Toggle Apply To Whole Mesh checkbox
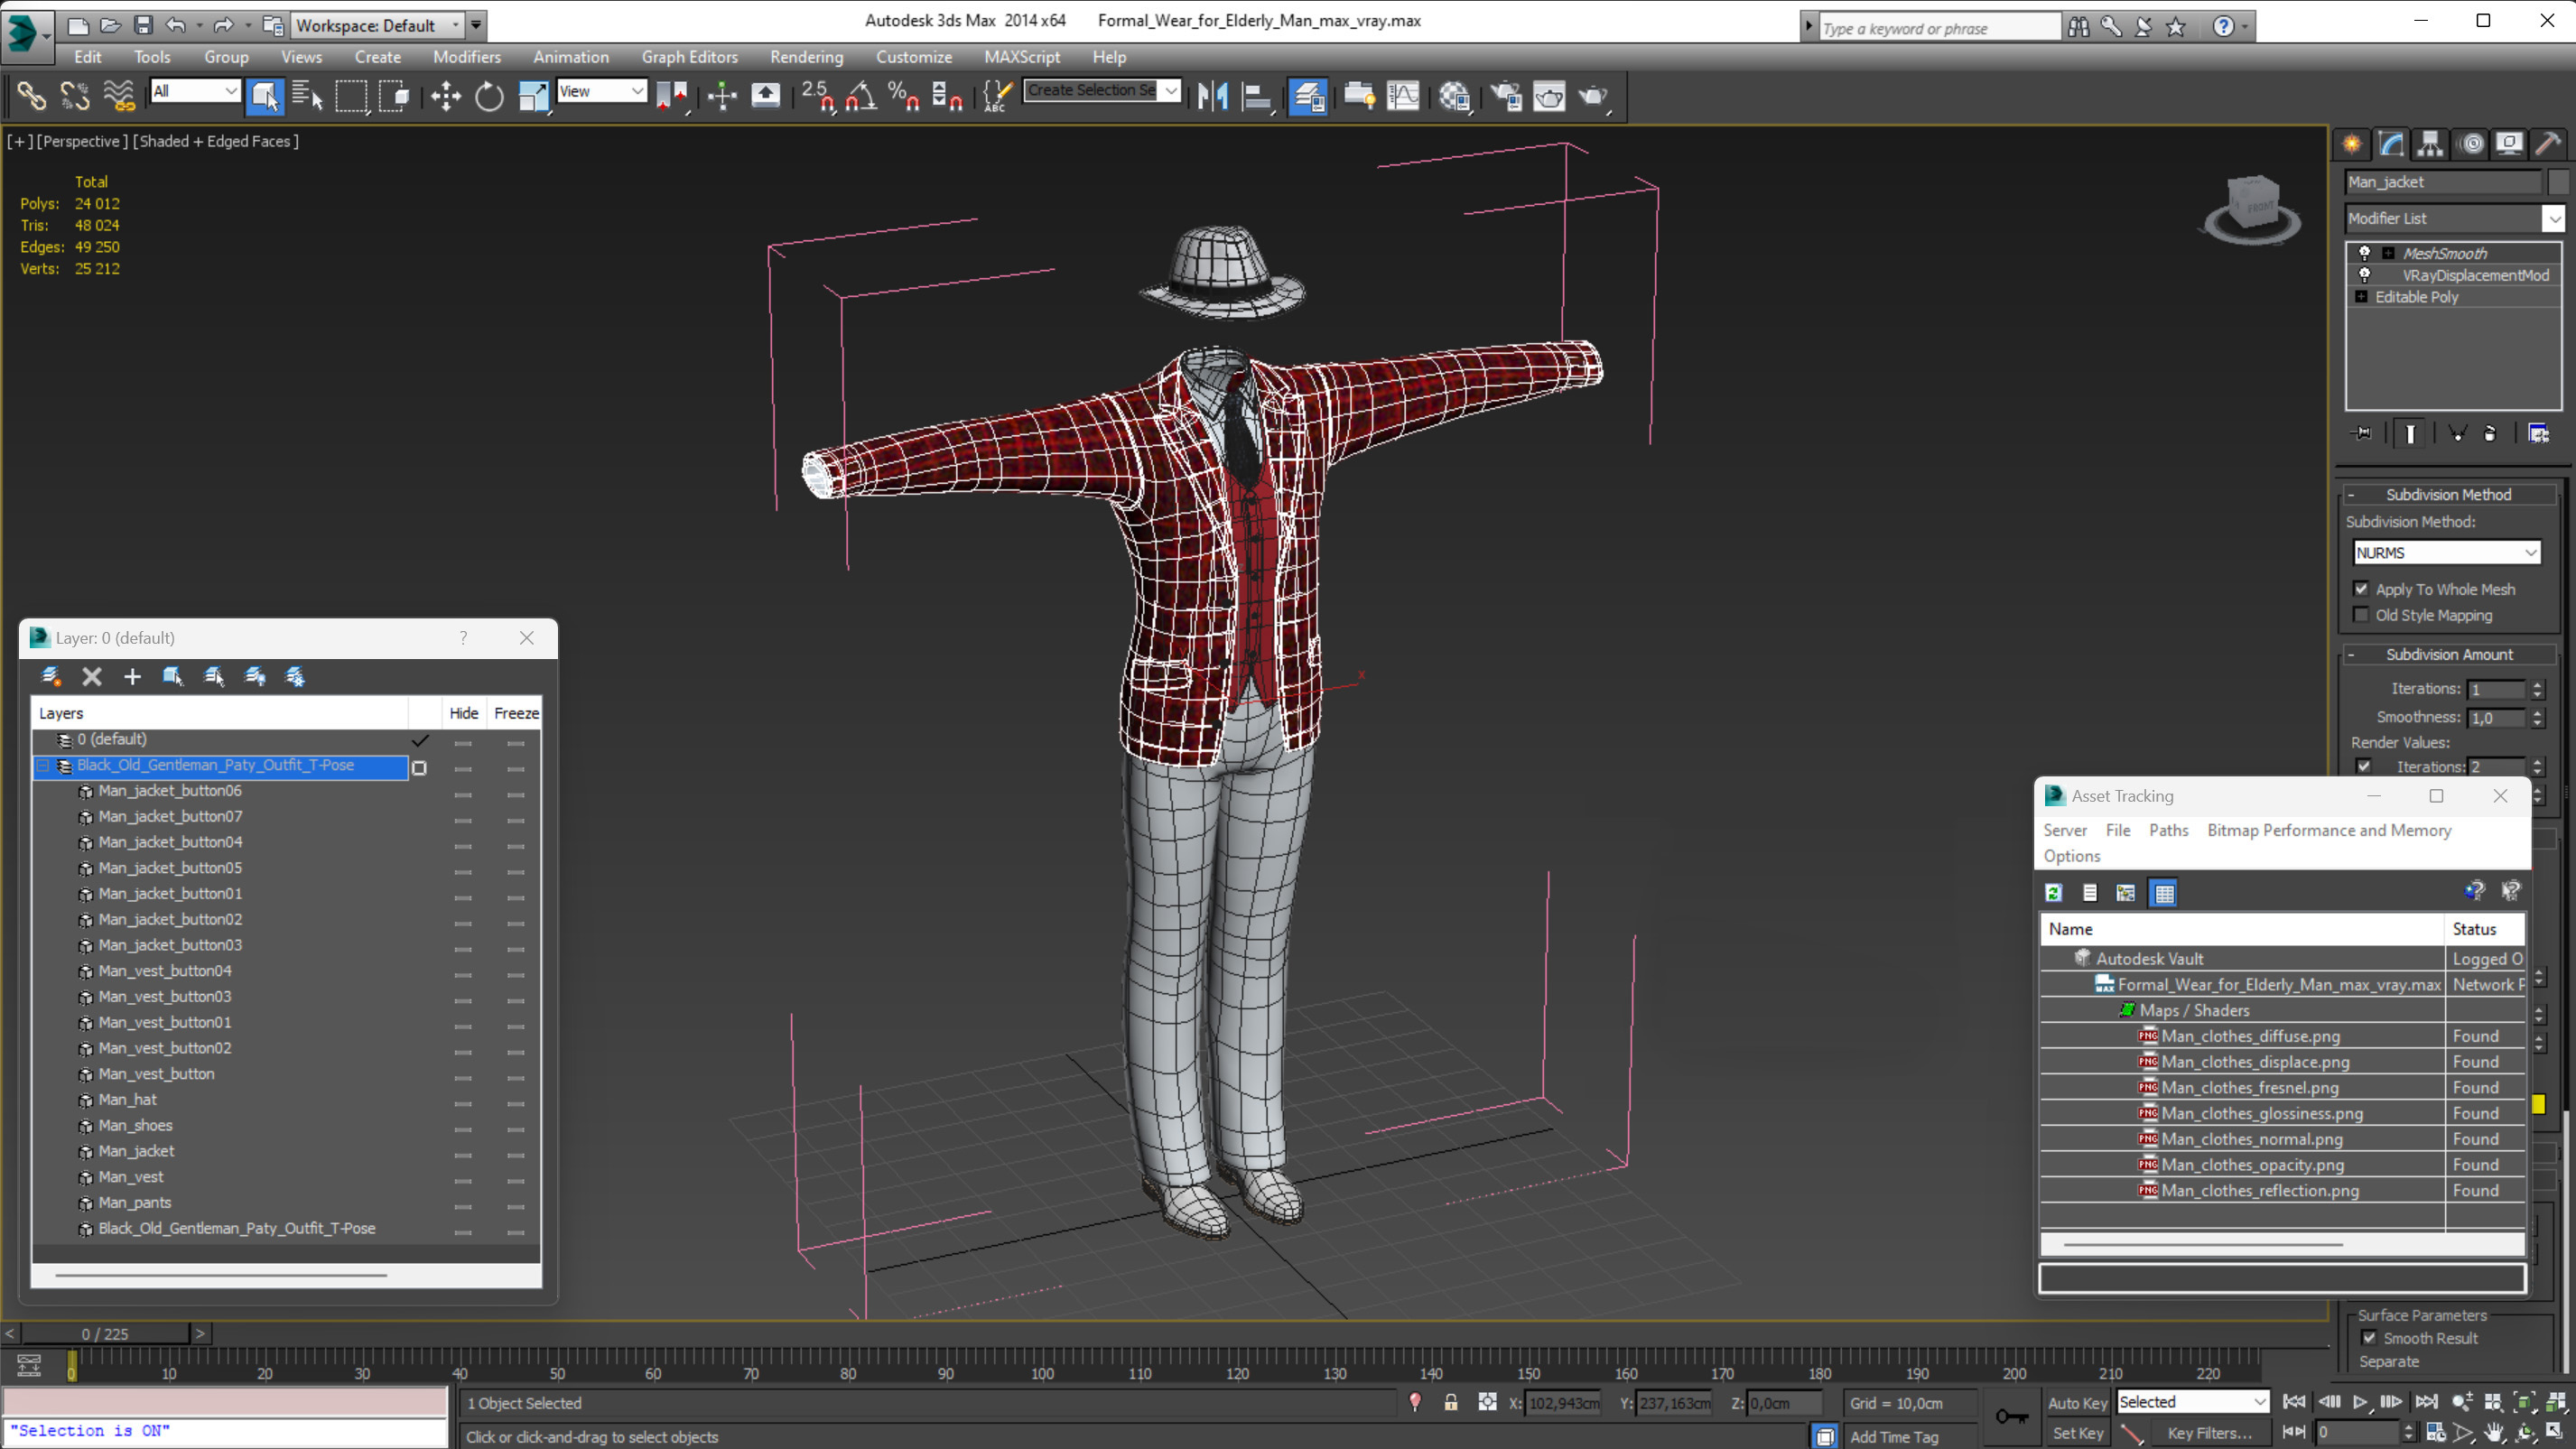The image size is (2576, 1449). (x=2362, y=589)
